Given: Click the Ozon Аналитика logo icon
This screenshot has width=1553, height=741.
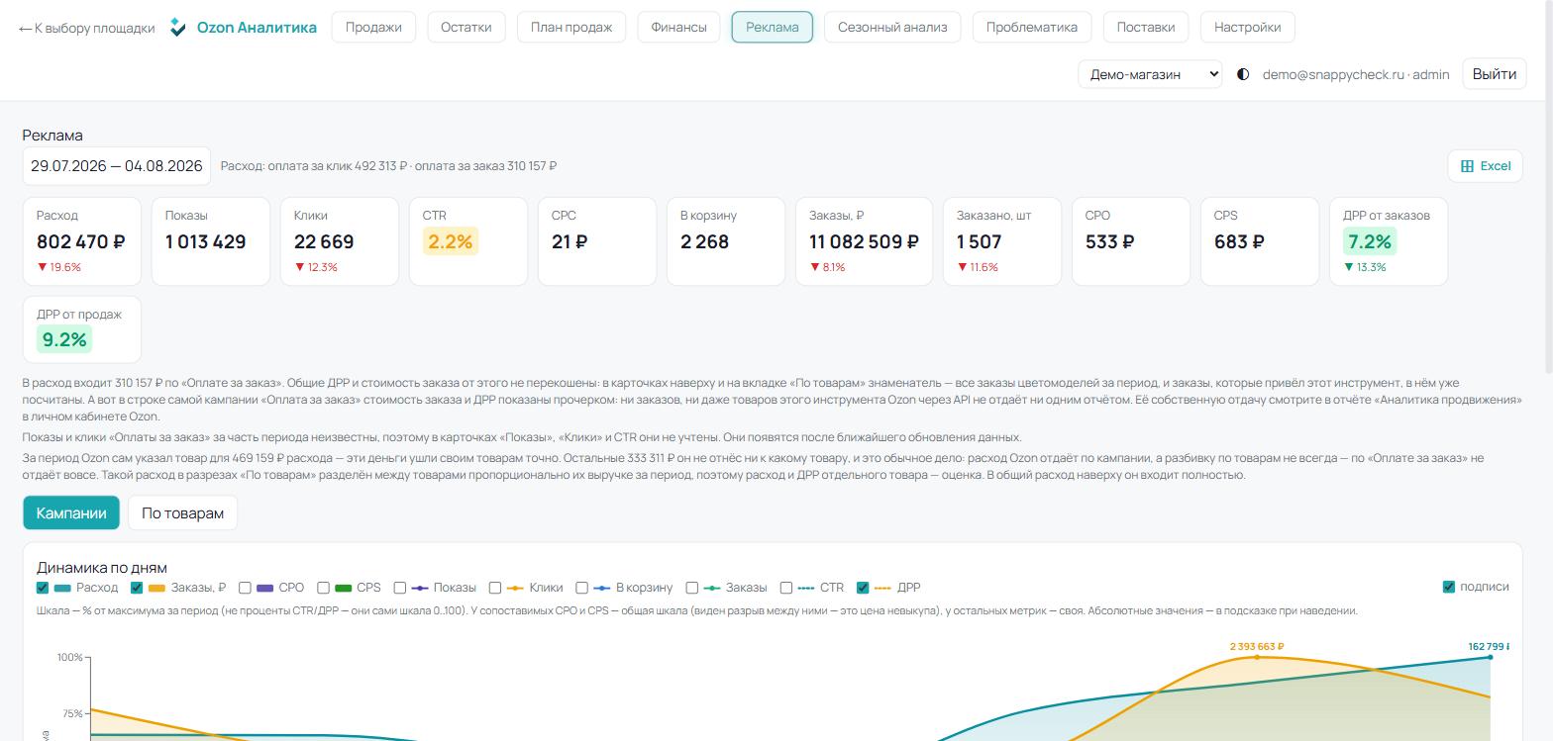Looking at the screenshot, I should (178, 27).
